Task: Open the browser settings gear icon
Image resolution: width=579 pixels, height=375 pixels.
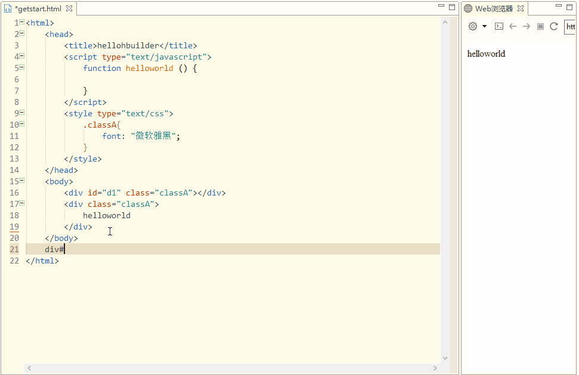Action: click(472, 26)
